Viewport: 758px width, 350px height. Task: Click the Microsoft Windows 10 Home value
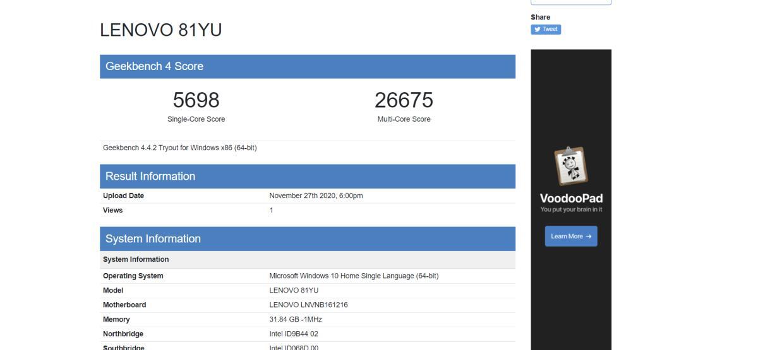[x=354, y=276]
